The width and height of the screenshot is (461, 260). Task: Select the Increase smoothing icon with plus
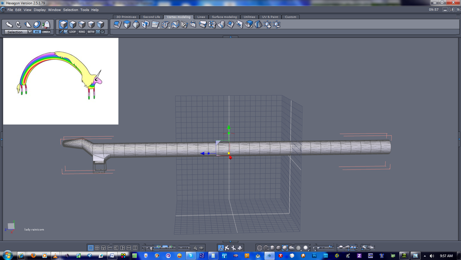tap(268, 25)
